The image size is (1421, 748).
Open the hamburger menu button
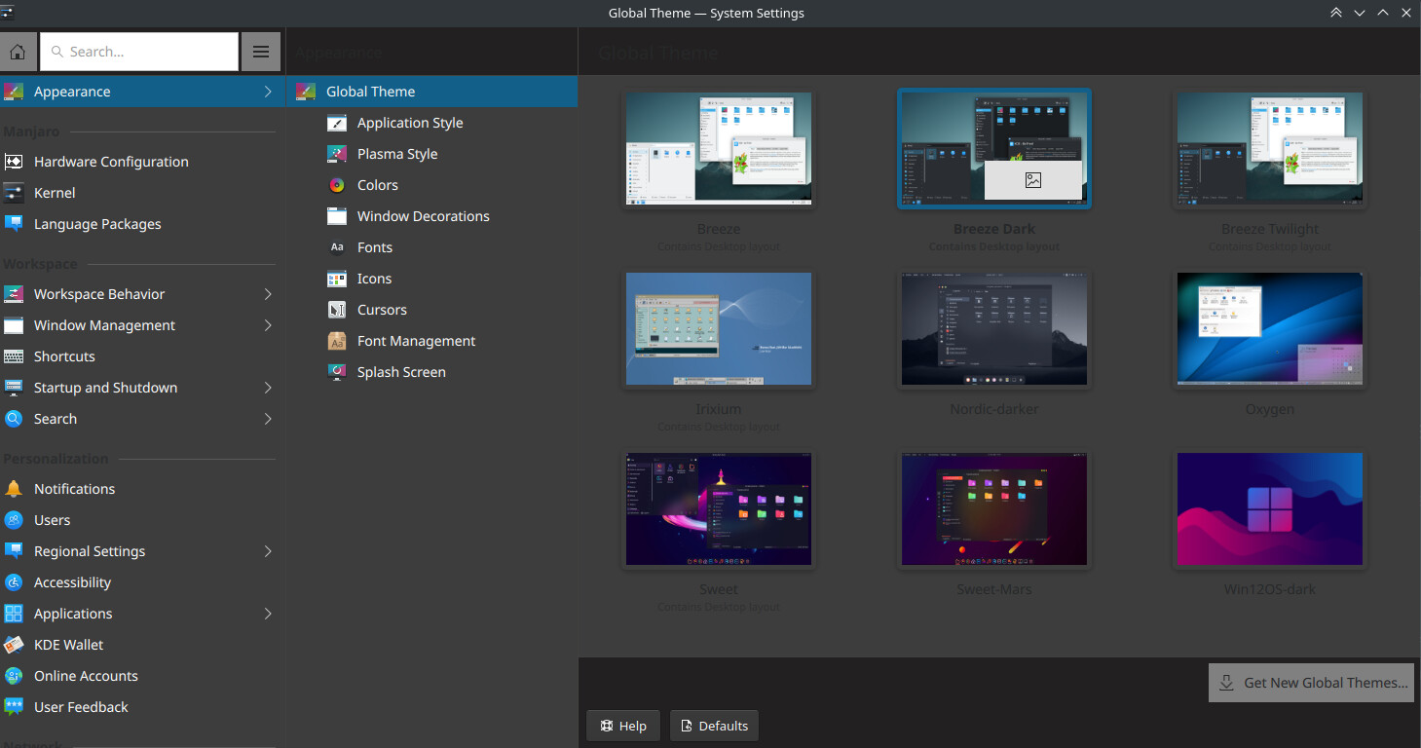click(261, 52)
